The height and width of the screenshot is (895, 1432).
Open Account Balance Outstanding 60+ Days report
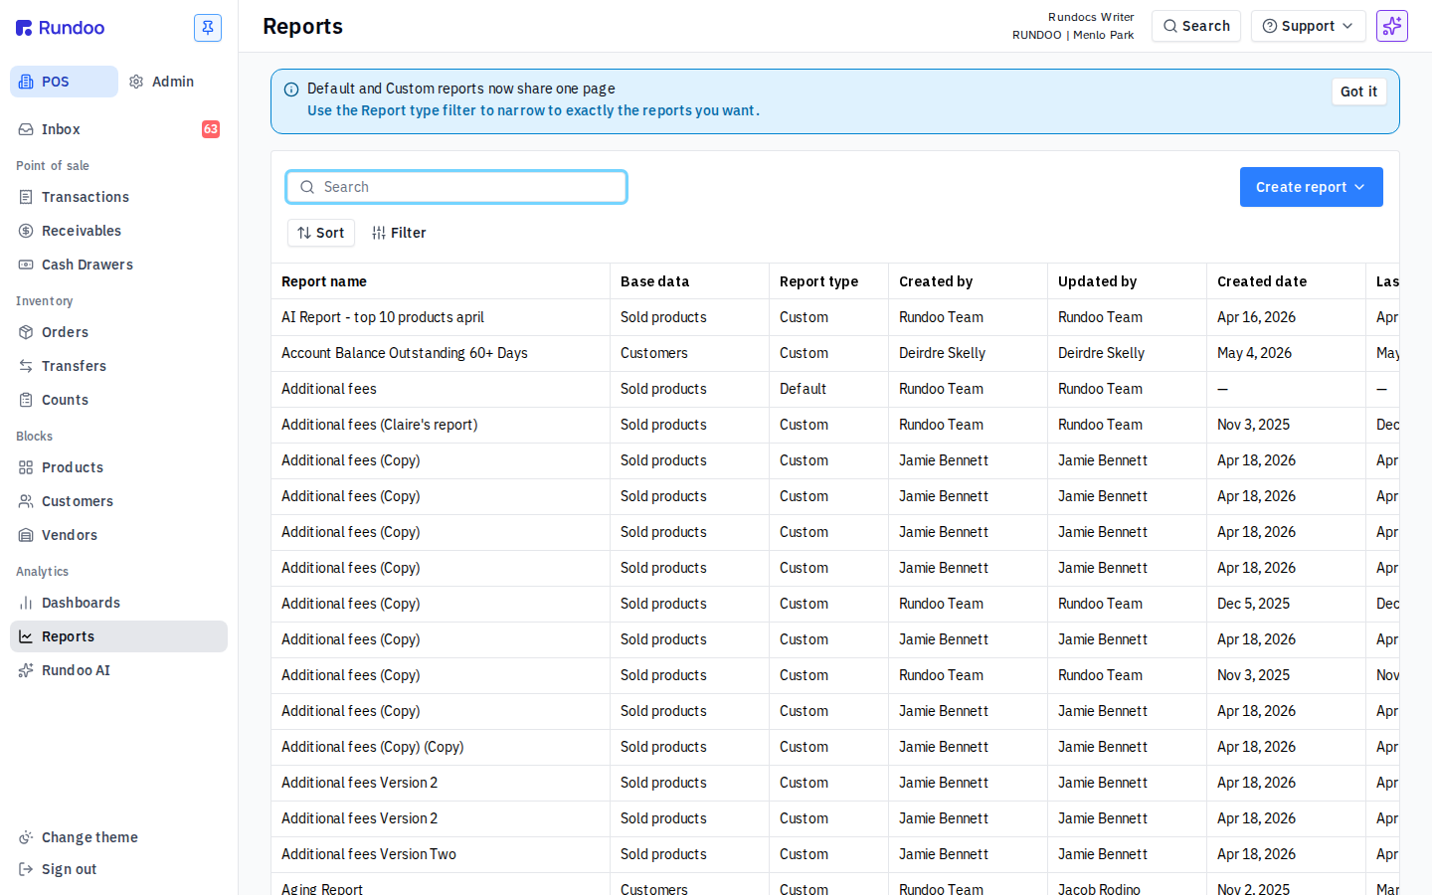[x=405, y=353]
